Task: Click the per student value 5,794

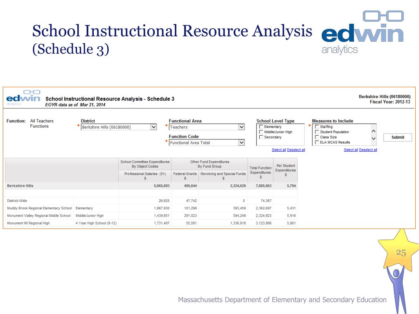Action: click(x=291, y=186)
